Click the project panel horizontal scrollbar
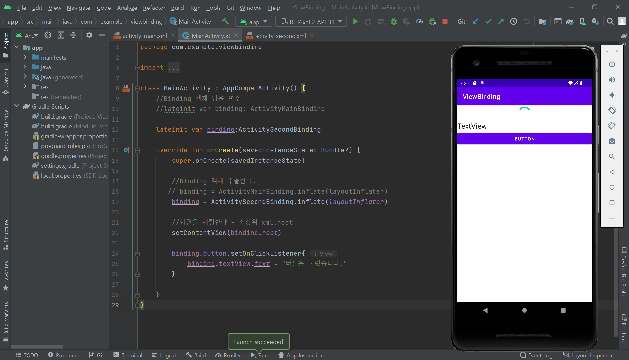This screenshot has height=360, width=629. [37, 346]
